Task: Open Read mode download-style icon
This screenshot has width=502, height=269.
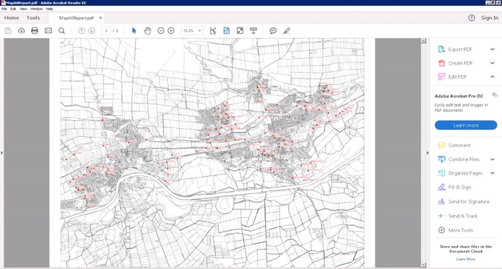Action: (x=254, y=31)
